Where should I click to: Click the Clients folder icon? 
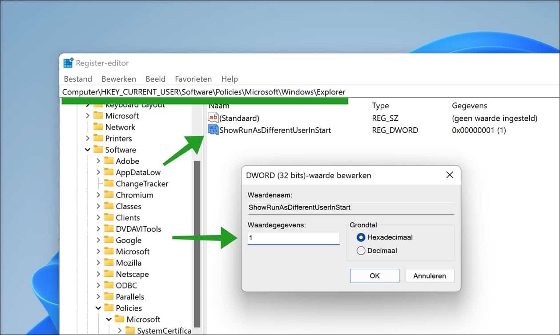click(109, 217)
